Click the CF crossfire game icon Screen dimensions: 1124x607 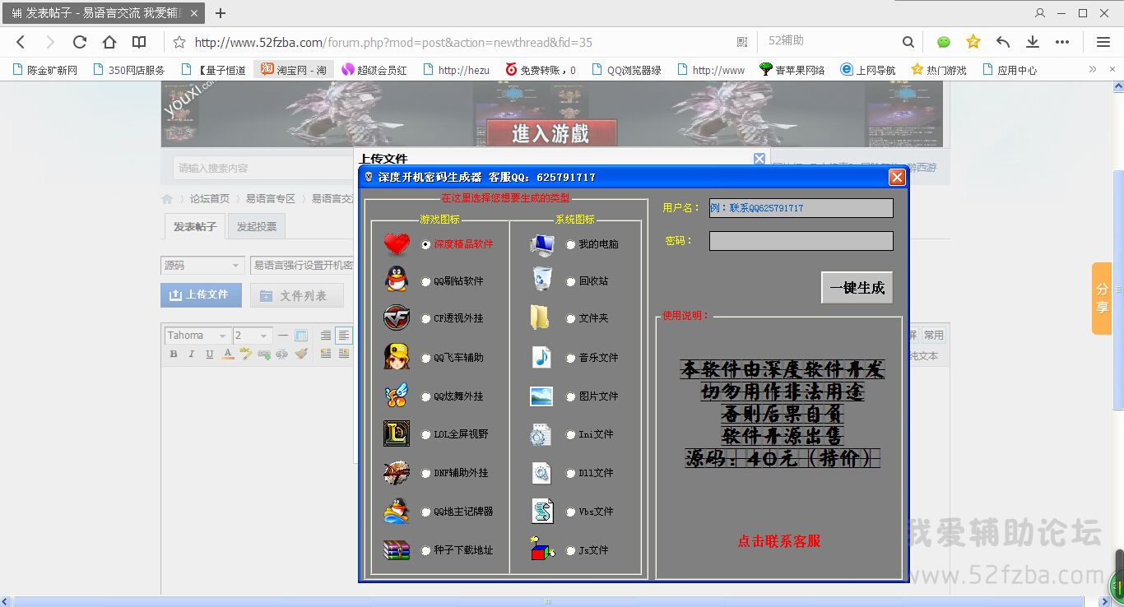pos(397,317)
